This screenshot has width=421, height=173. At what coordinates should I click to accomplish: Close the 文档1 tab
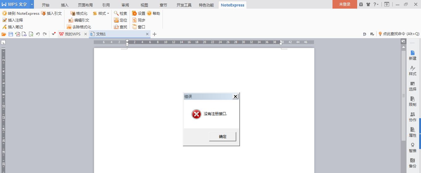click(x=147, y=34)
